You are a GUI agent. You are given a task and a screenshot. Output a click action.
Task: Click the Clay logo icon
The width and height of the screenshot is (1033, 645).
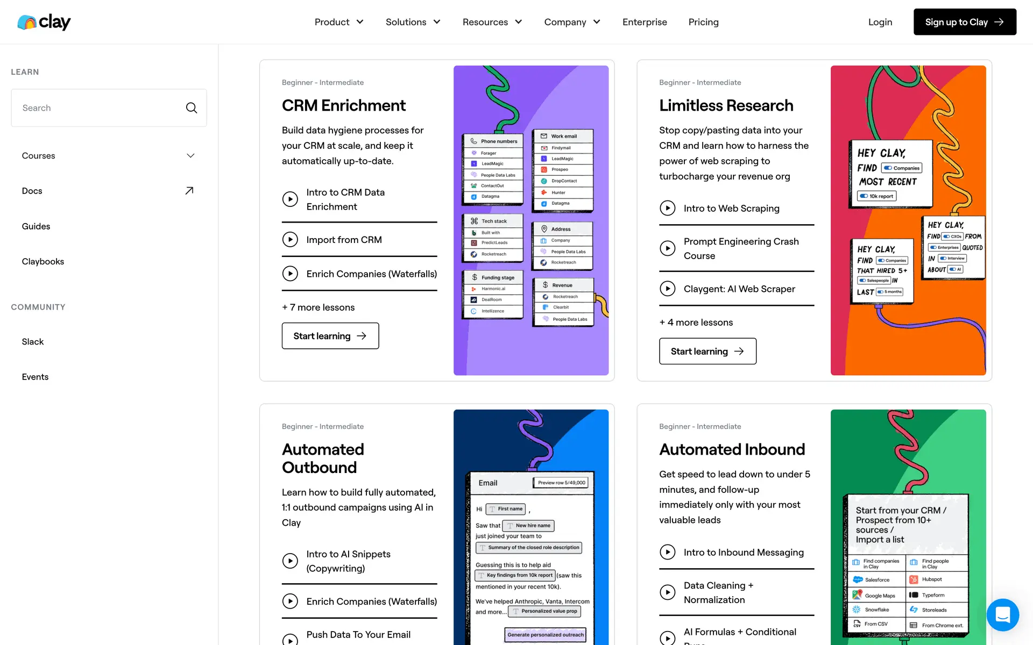click(x=27, y=22)
